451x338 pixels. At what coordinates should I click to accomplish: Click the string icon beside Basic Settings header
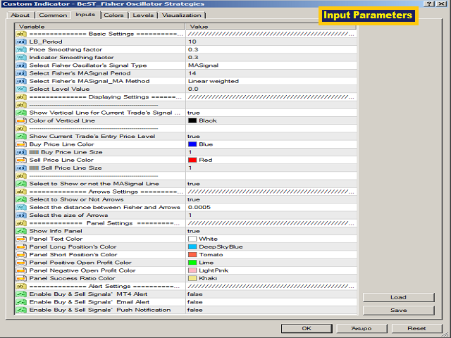tap(21, 34)
